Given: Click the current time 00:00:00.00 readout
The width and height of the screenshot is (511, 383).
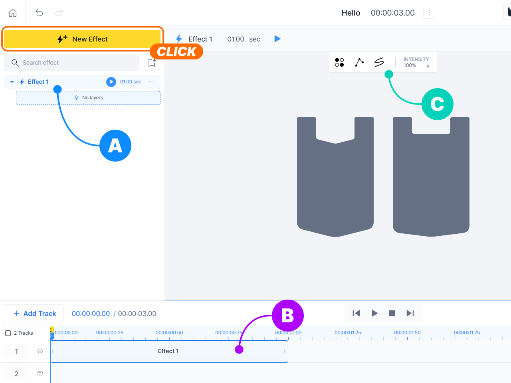Looking at the screenshot, I should tap(91, 314).
